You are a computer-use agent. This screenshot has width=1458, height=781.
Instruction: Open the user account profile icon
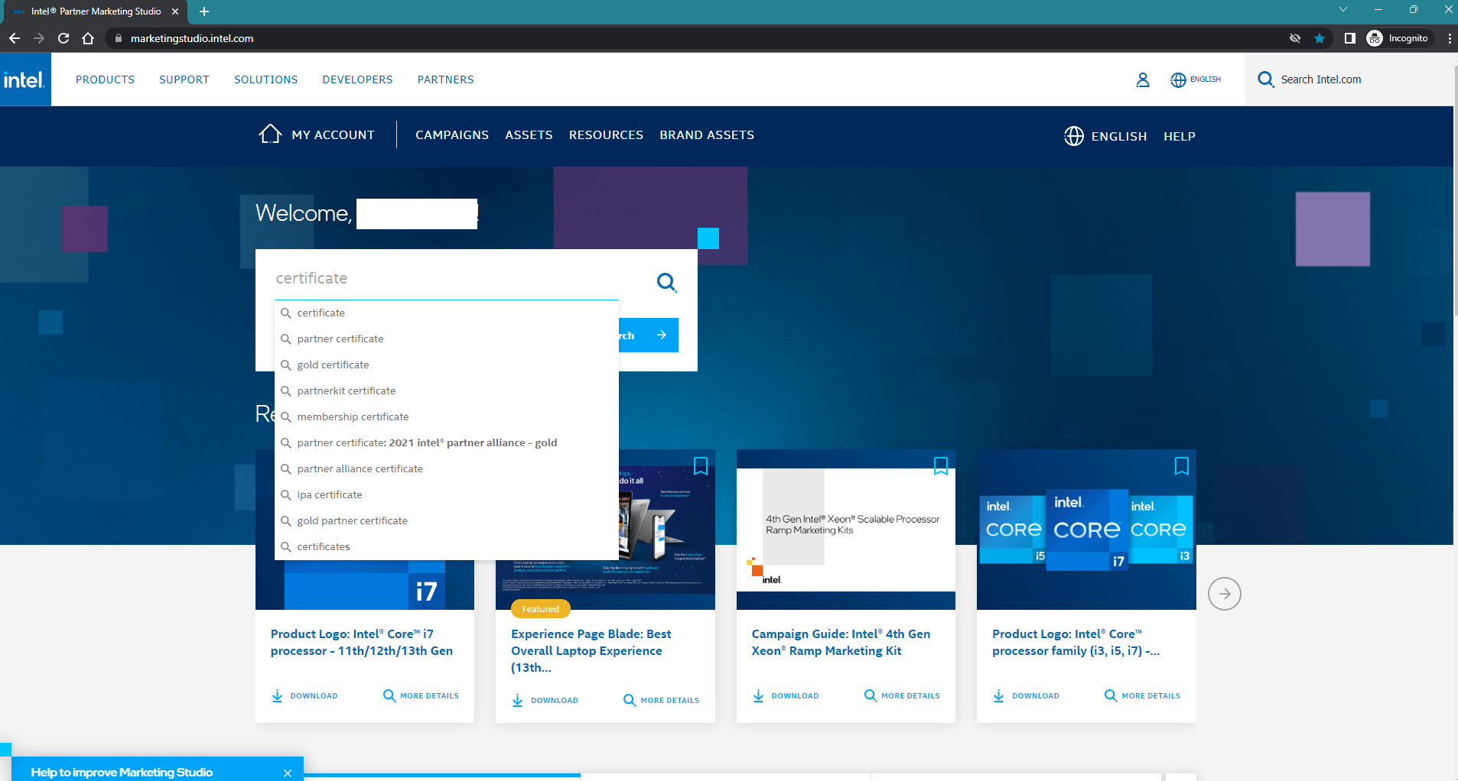click(1143, 79)
